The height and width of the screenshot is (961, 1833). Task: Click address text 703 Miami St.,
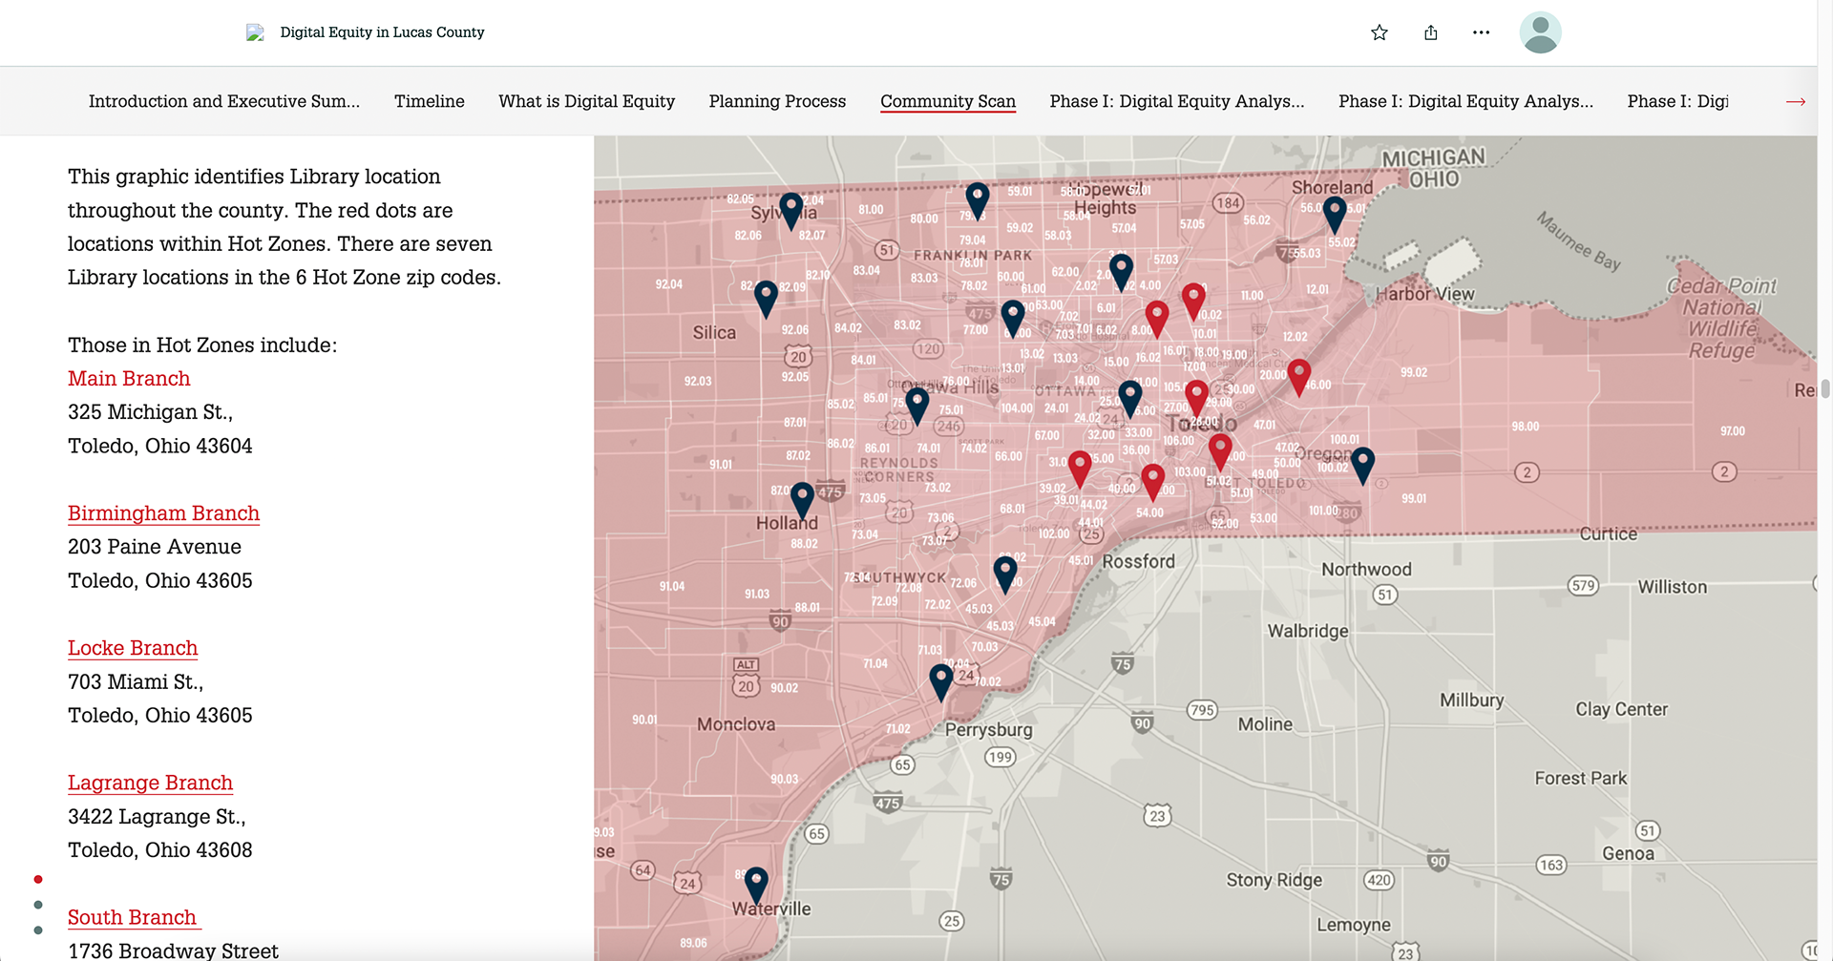136,681
